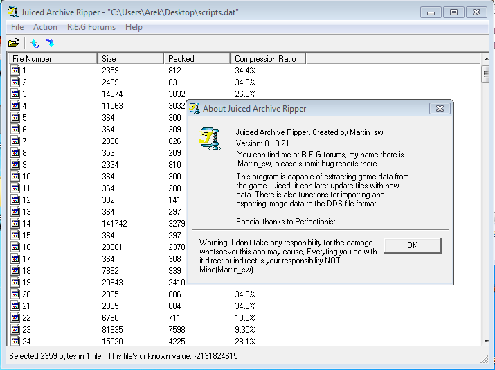
Task: Open the R.E.G Forums menu
Action: pyautogui.click(x=91, y=27)
